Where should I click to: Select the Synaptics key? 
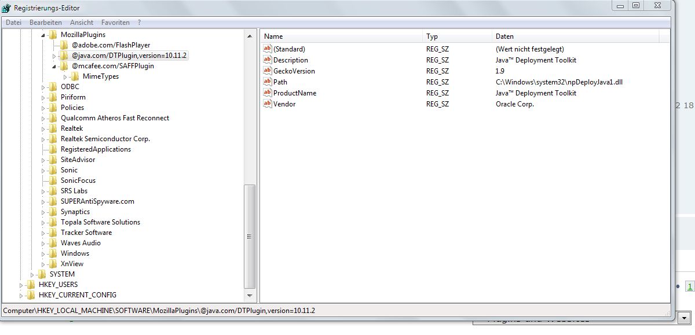click(x=75, y=212)
